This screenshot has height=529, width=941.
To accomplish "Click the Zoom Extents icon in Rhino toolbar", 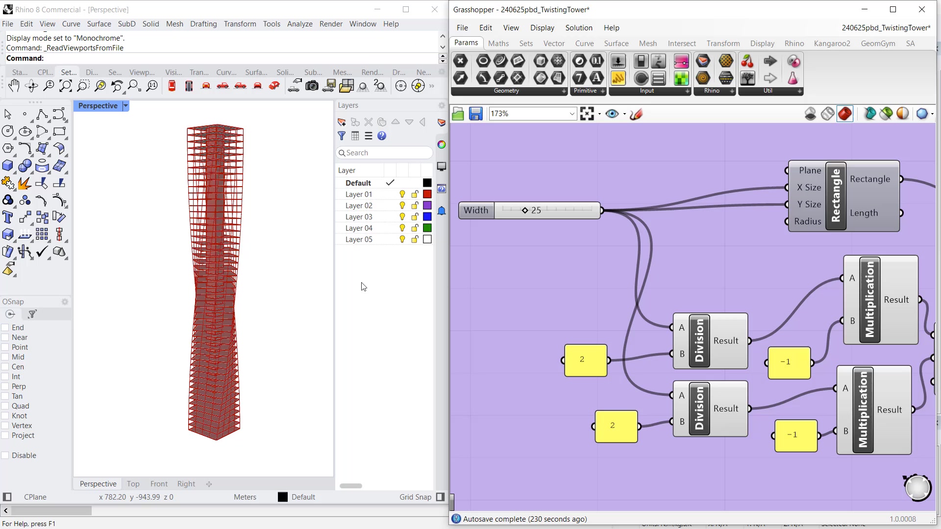I will pyautogui.click(x=65, y=86).
